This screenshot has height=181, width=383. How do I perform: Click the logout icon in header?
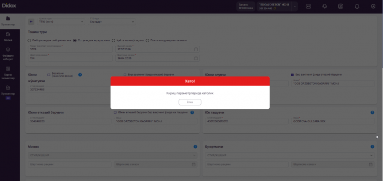click(x=373, y=6)
